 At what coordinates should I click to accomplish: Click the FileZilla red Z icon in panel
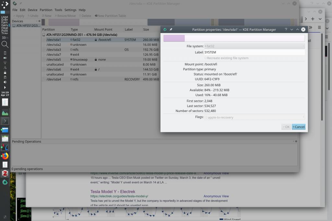tap(5, 173)
